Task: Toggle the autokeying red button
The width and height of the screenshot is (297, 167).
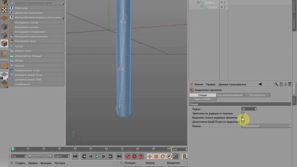Action: tap(135, 156)
